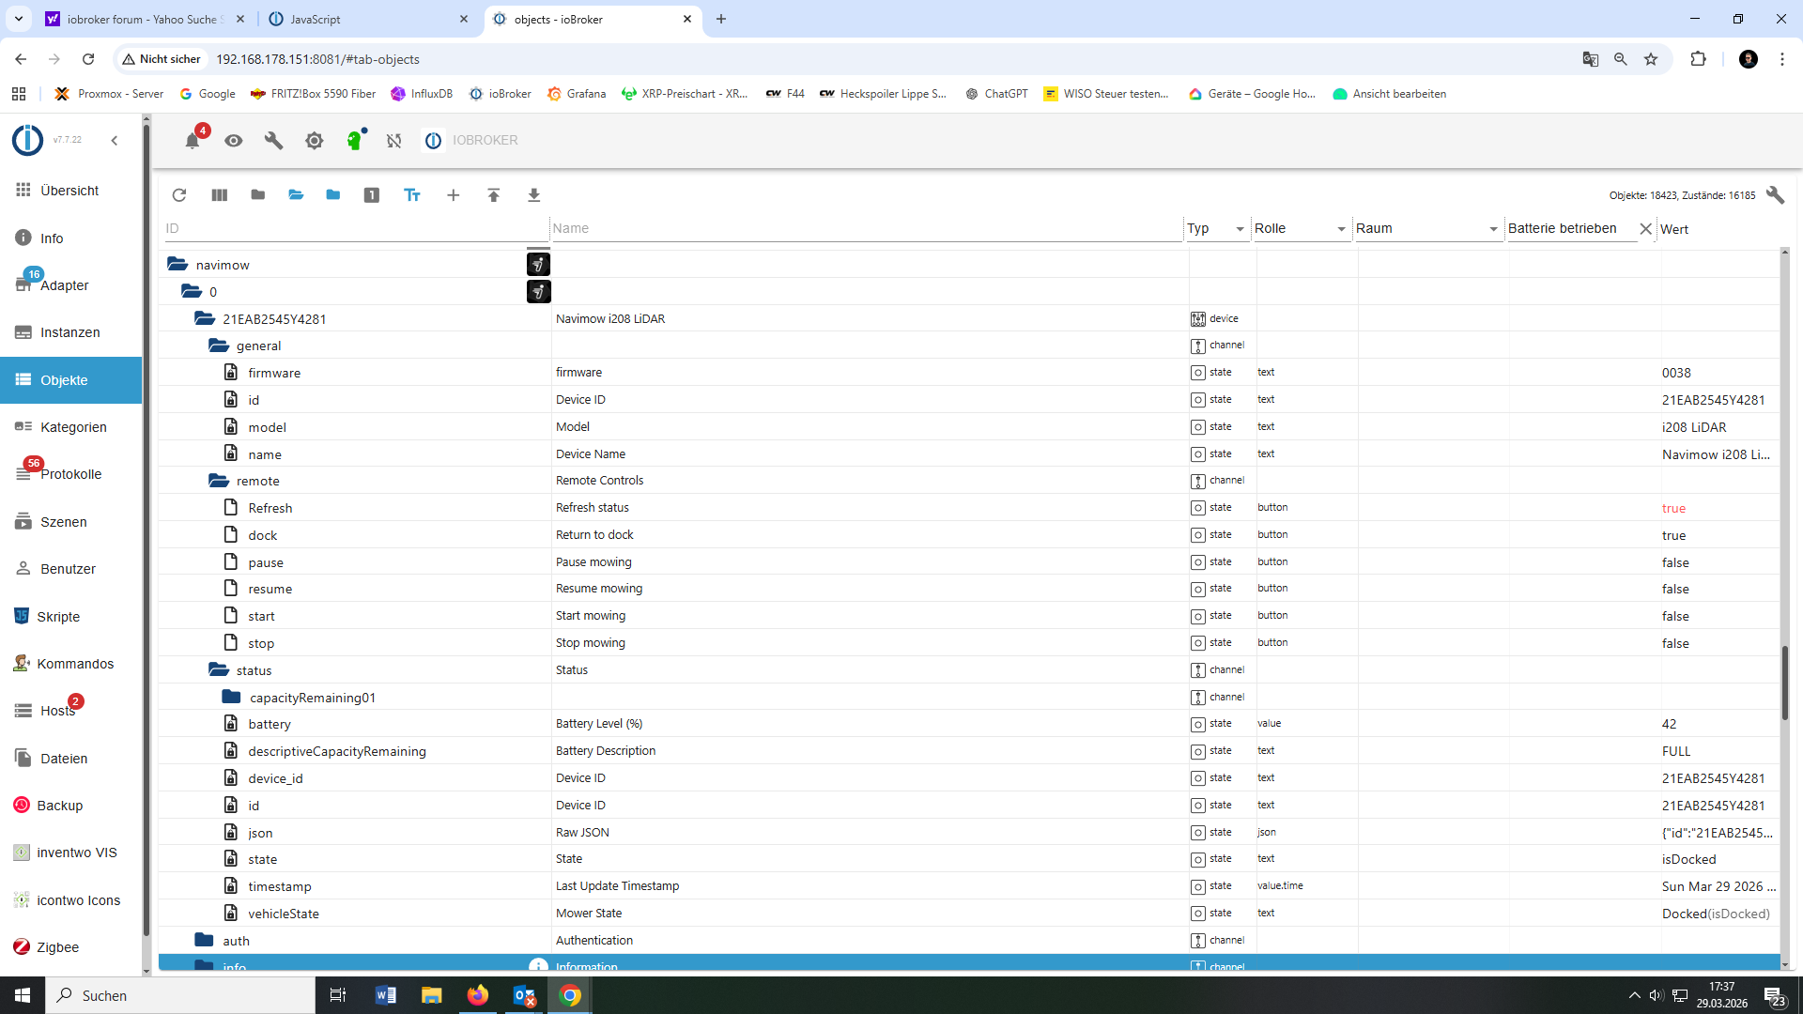Click the eye view icon in header
Screen dimensions: 1803x1014
(x=233, y=140)
